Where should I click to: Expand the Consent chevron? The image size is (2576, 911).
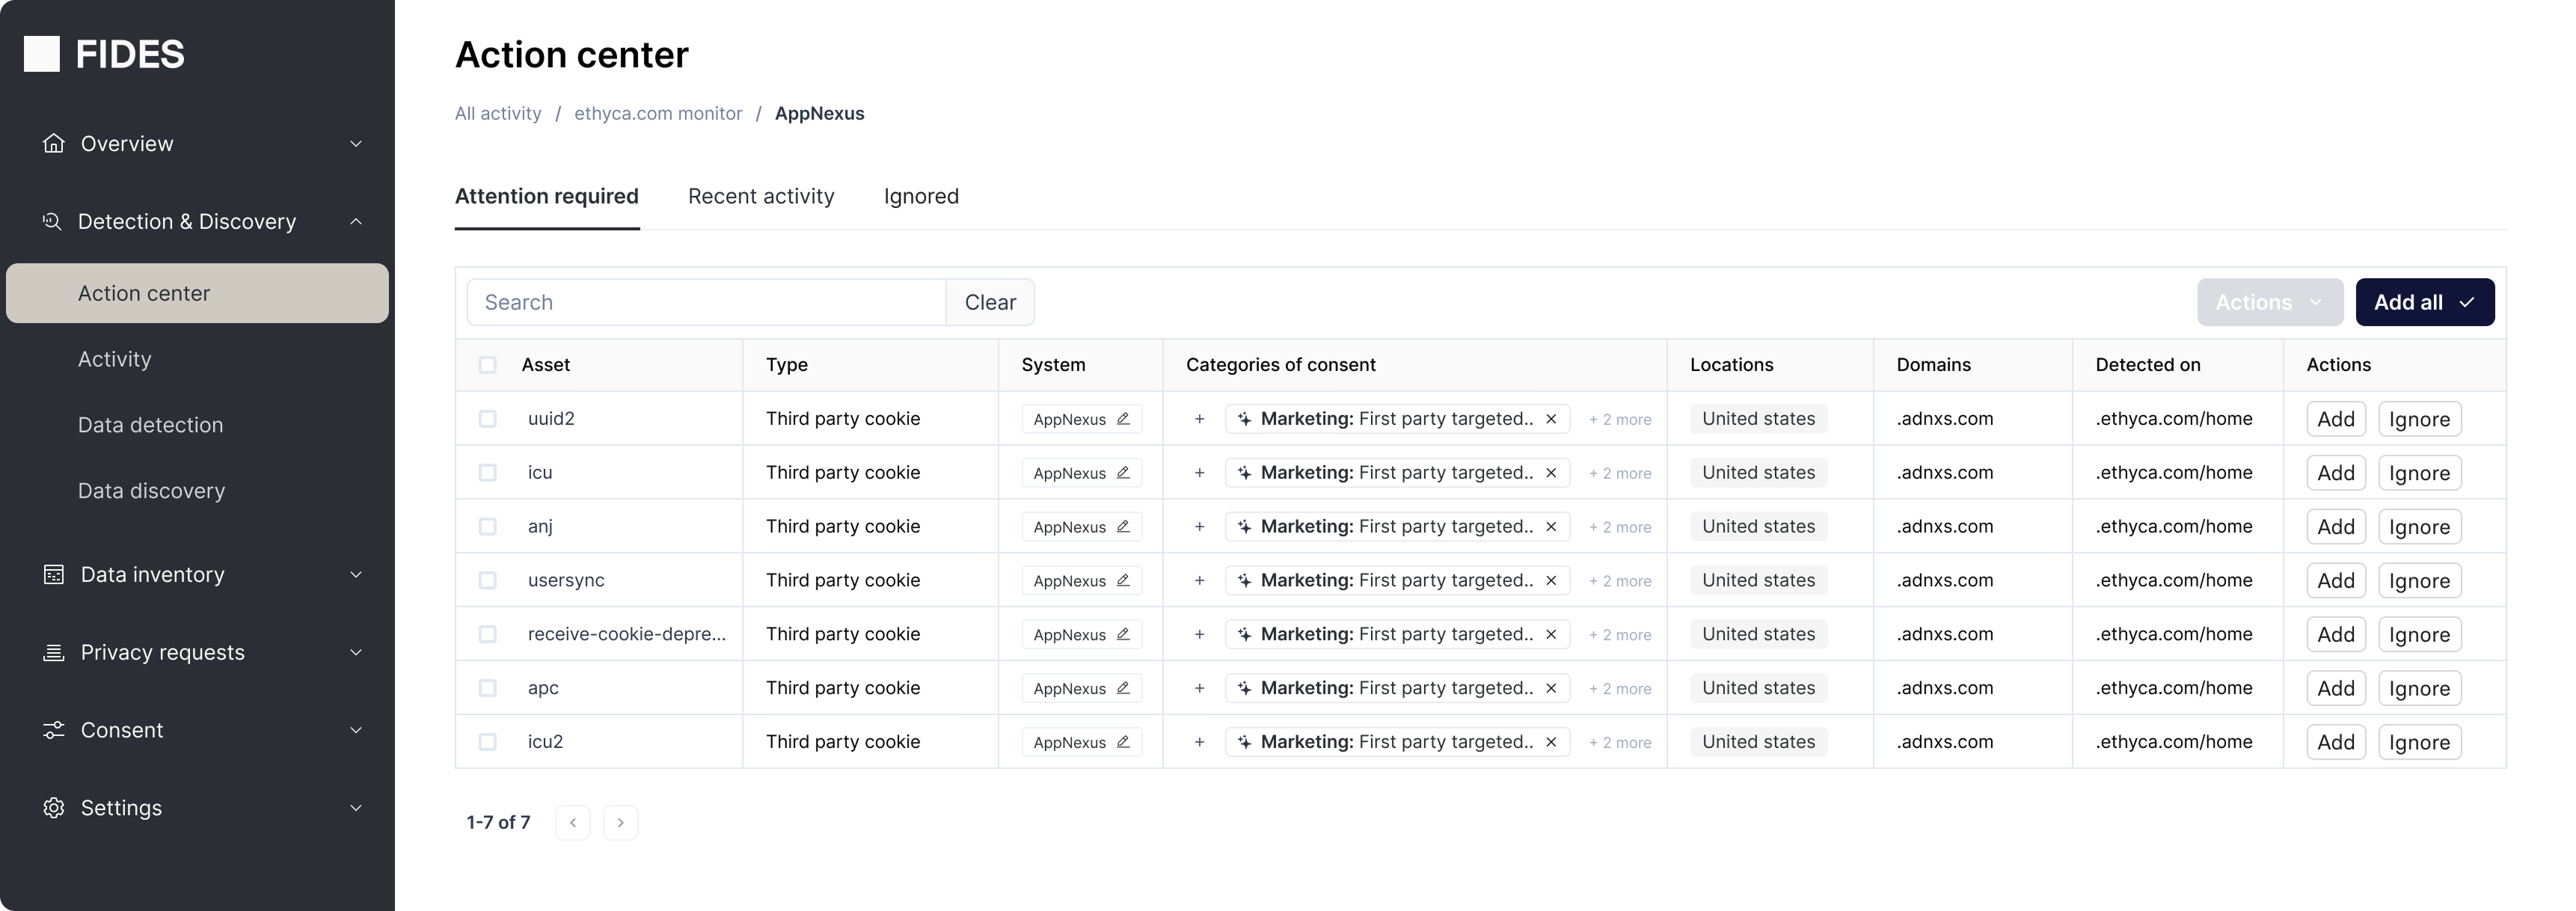356,730
